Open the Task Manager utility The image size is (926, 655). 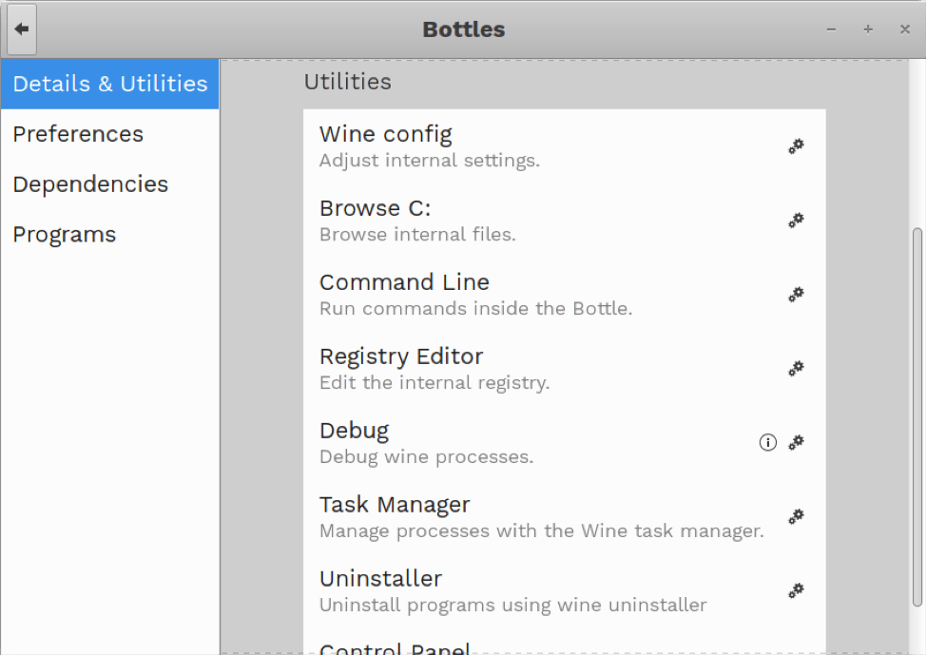click(x=395, y=504)
